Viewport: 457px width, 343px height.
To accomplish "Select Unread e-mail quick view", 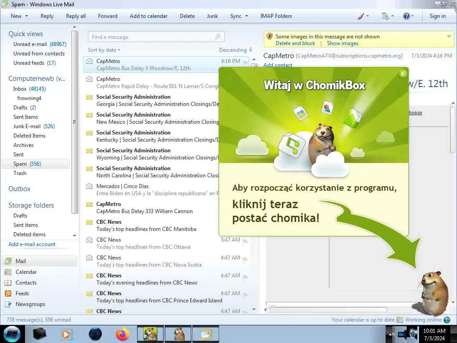I will [40, 44].
